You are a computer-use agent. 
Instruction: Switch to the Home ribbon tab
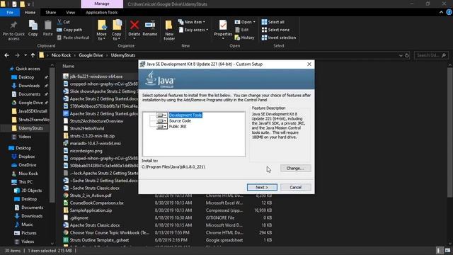click(30, 13)
